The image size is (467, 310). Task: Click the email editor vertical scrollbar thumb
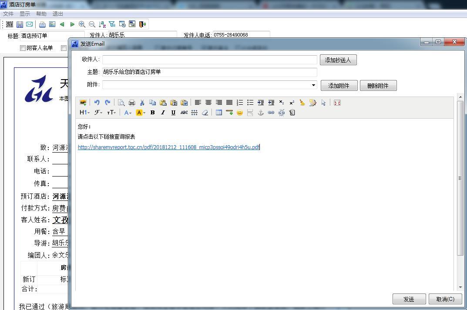(x=460, y=178)
